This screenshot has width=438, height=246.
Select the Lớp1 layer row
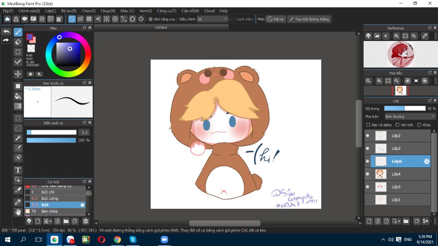397,200
